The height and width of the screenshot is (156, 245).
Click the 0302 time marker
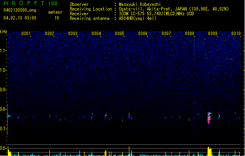click(x=49, y=33)
